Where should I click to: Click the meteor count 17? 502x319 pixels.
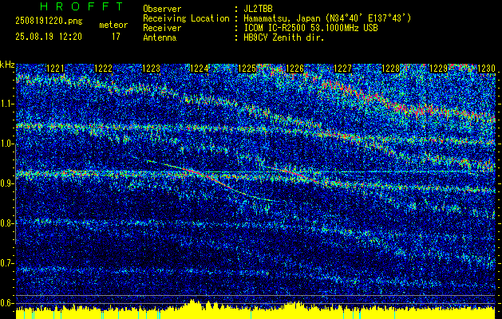click(116, 37)
